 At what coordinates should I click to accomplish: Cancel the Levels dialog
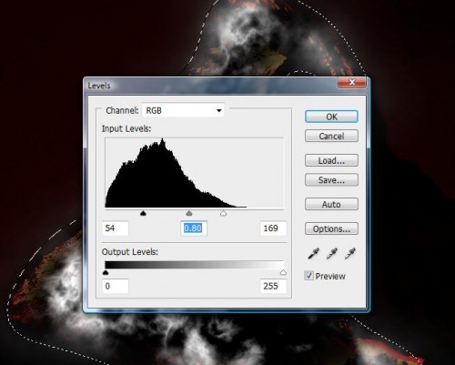click(x=331, y=136)
